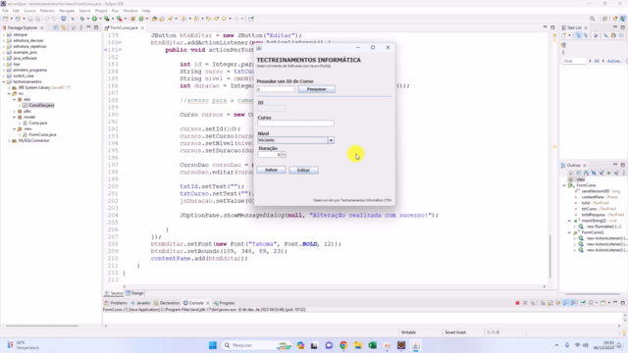Toggle Show Console on Standard Error icon
628x353 pixels.
coord(573,303)
